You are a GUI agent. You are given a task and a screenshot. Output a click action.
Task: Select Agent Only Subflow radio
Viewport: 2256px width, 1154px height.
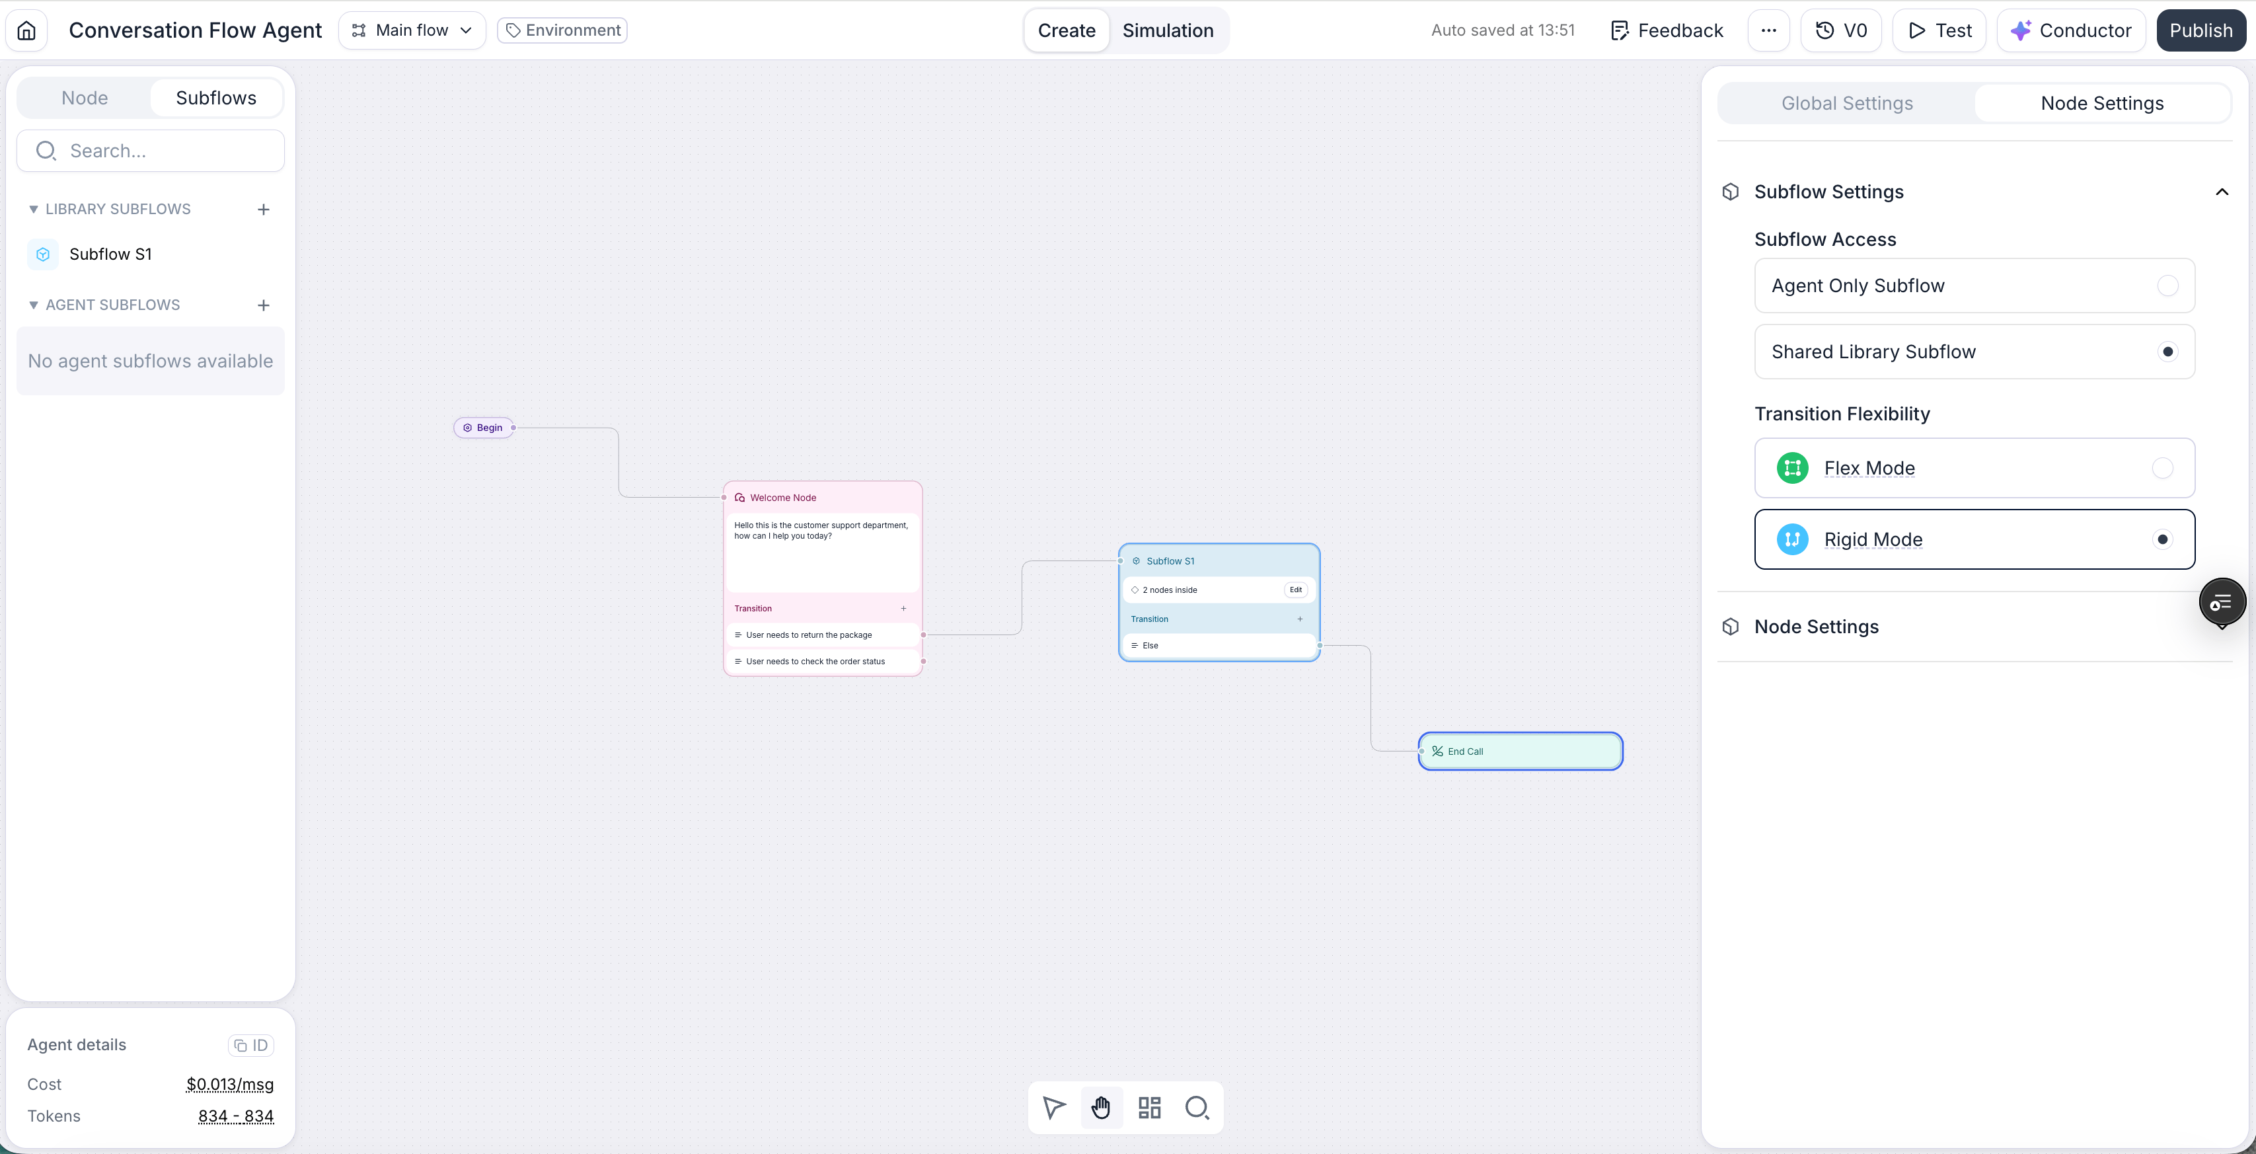coord(2167,286)
